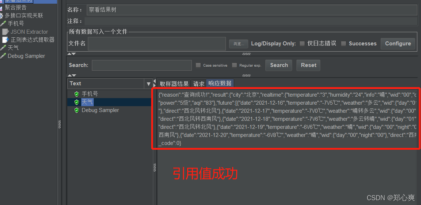Select 正则表达式提取器 in the tree
Viewport: 421px width, 205px height.
coord(33,40)
